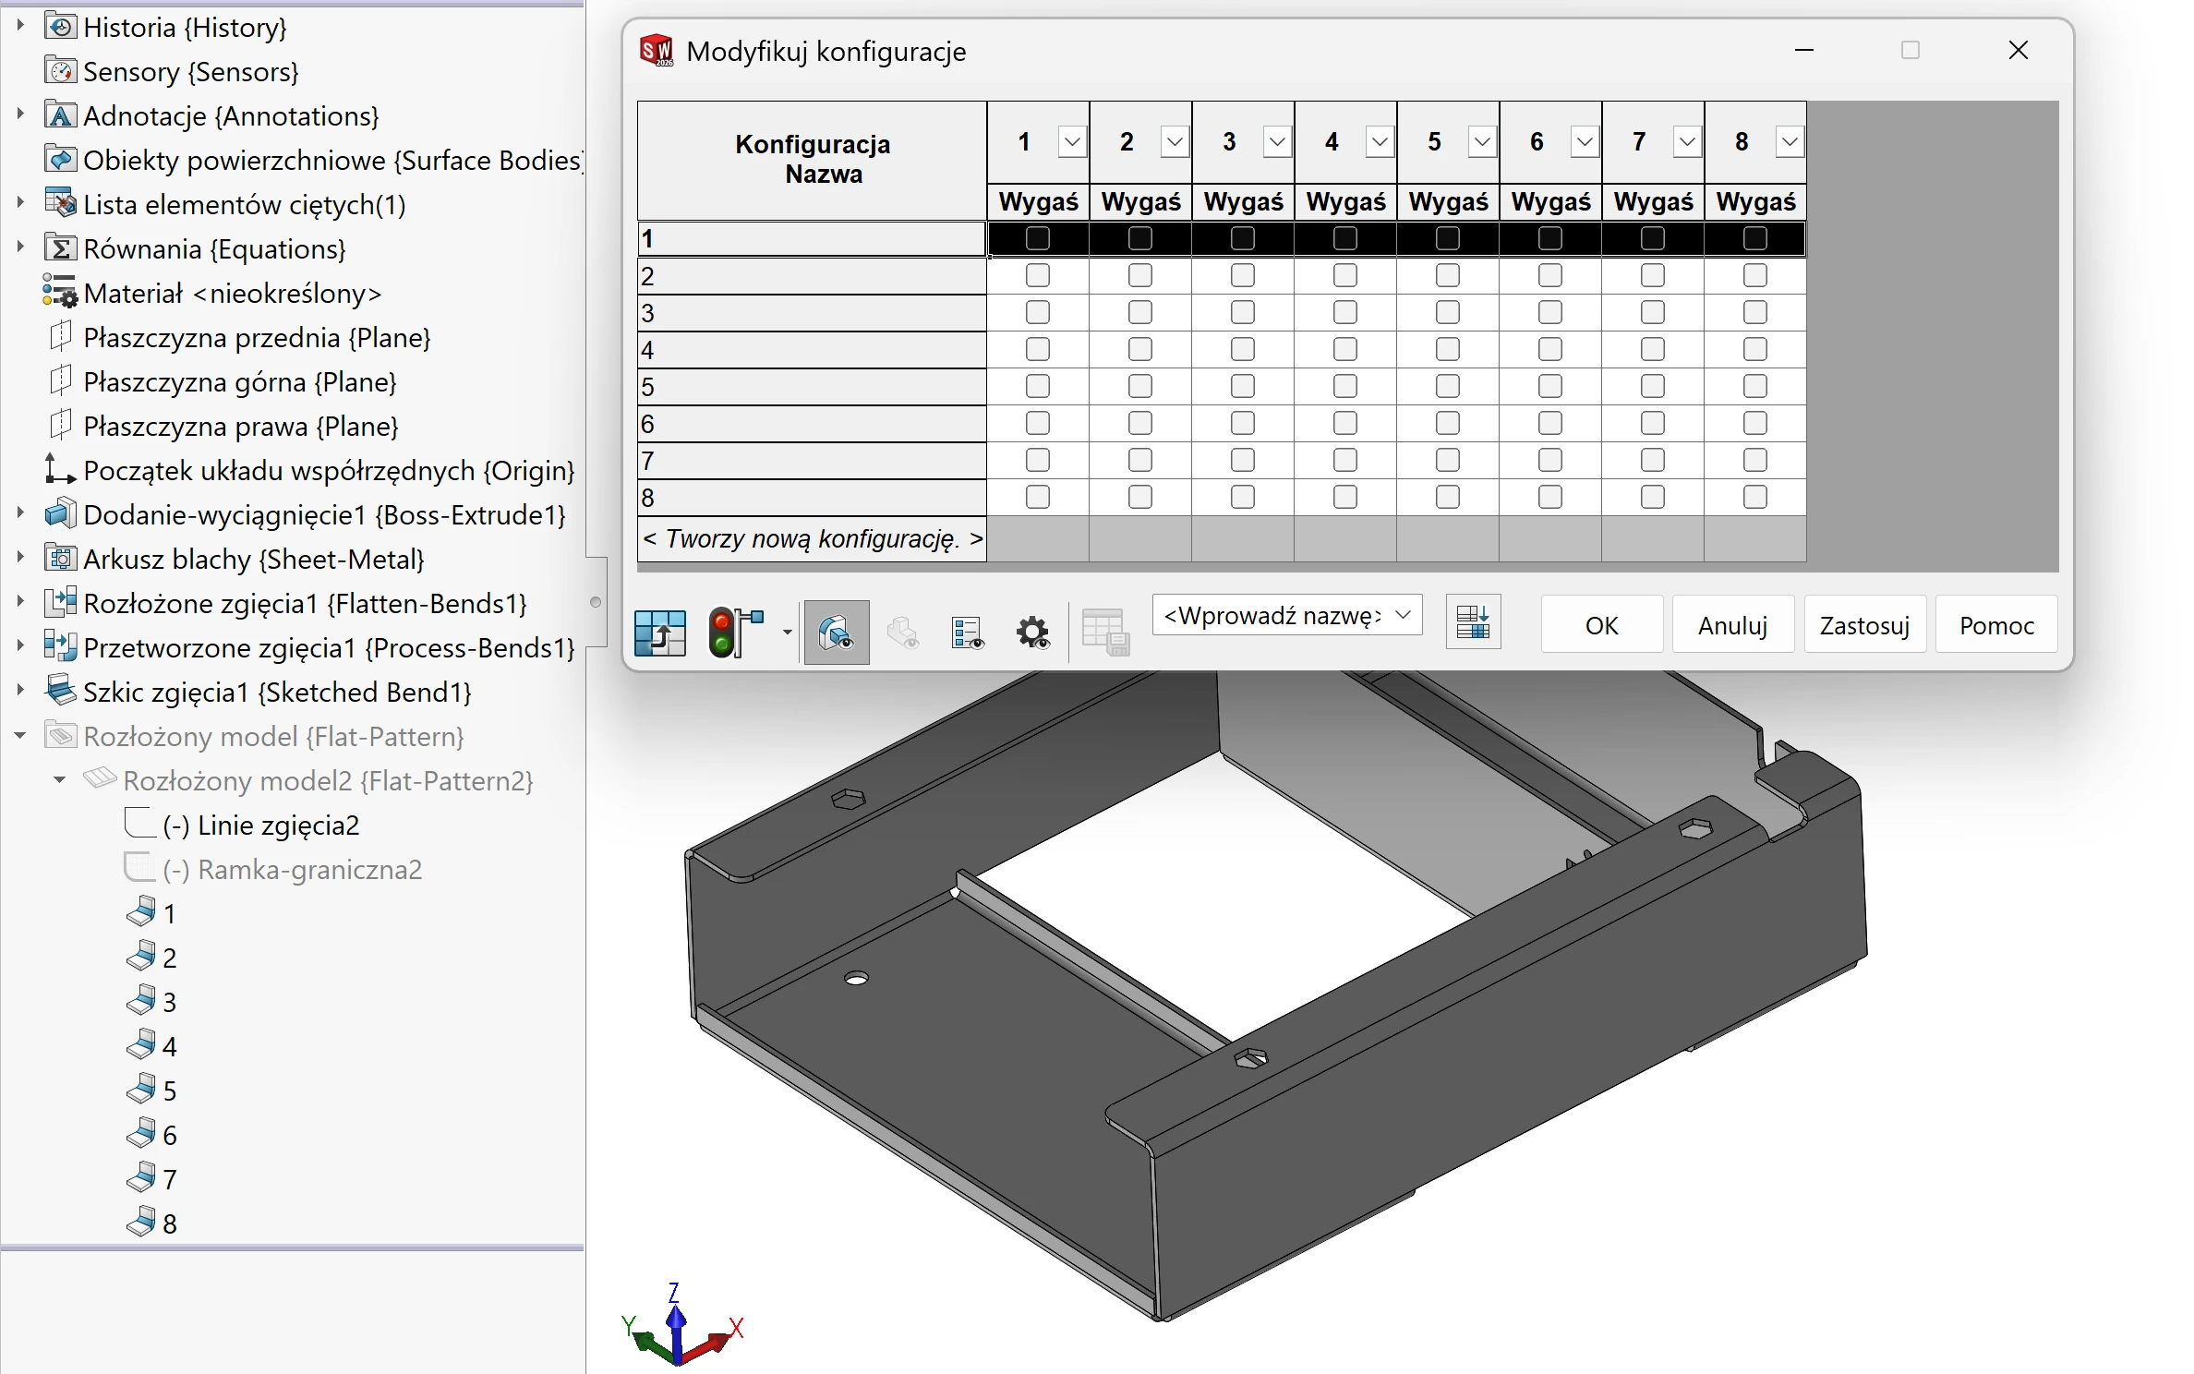The image size is (2194, 1374).
Task: Check suppress box for configuration 8, column 8
Action: coord(1755,497)
